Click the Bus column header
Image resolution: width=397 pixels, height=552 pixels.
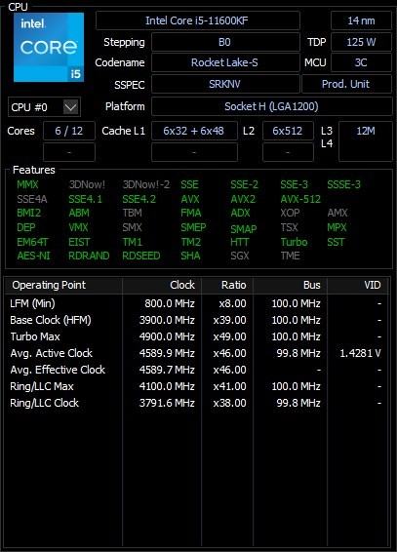tap(290, 285)
